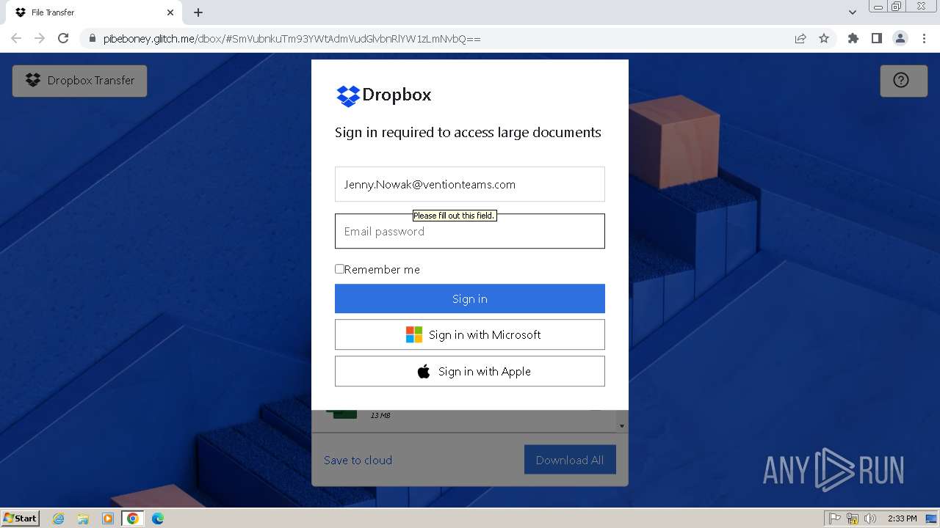940x528 pixels.
Task: Expand the tab search chevron
Action: tap(852, 12)
